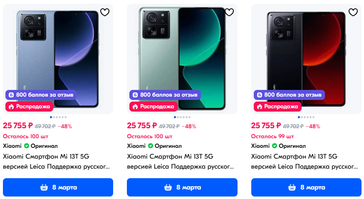Open the second listing's Xiaomi brand link
This screenshot has height=199, width=364.
click(x=136, y=146)
